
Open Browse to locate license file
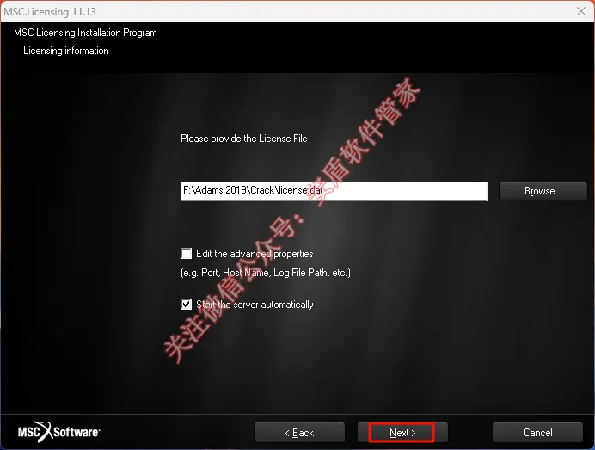pyautogui.click(x=543, y=191)
